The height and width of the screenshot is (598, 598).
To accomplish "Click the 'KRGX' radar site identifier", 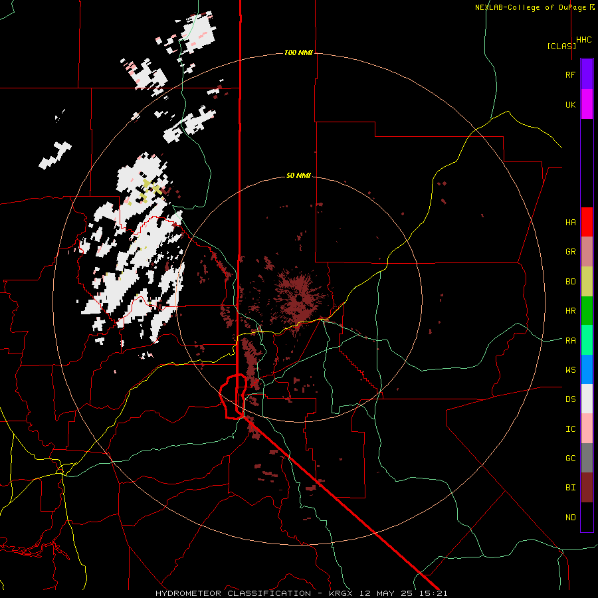I will [342, 593].
